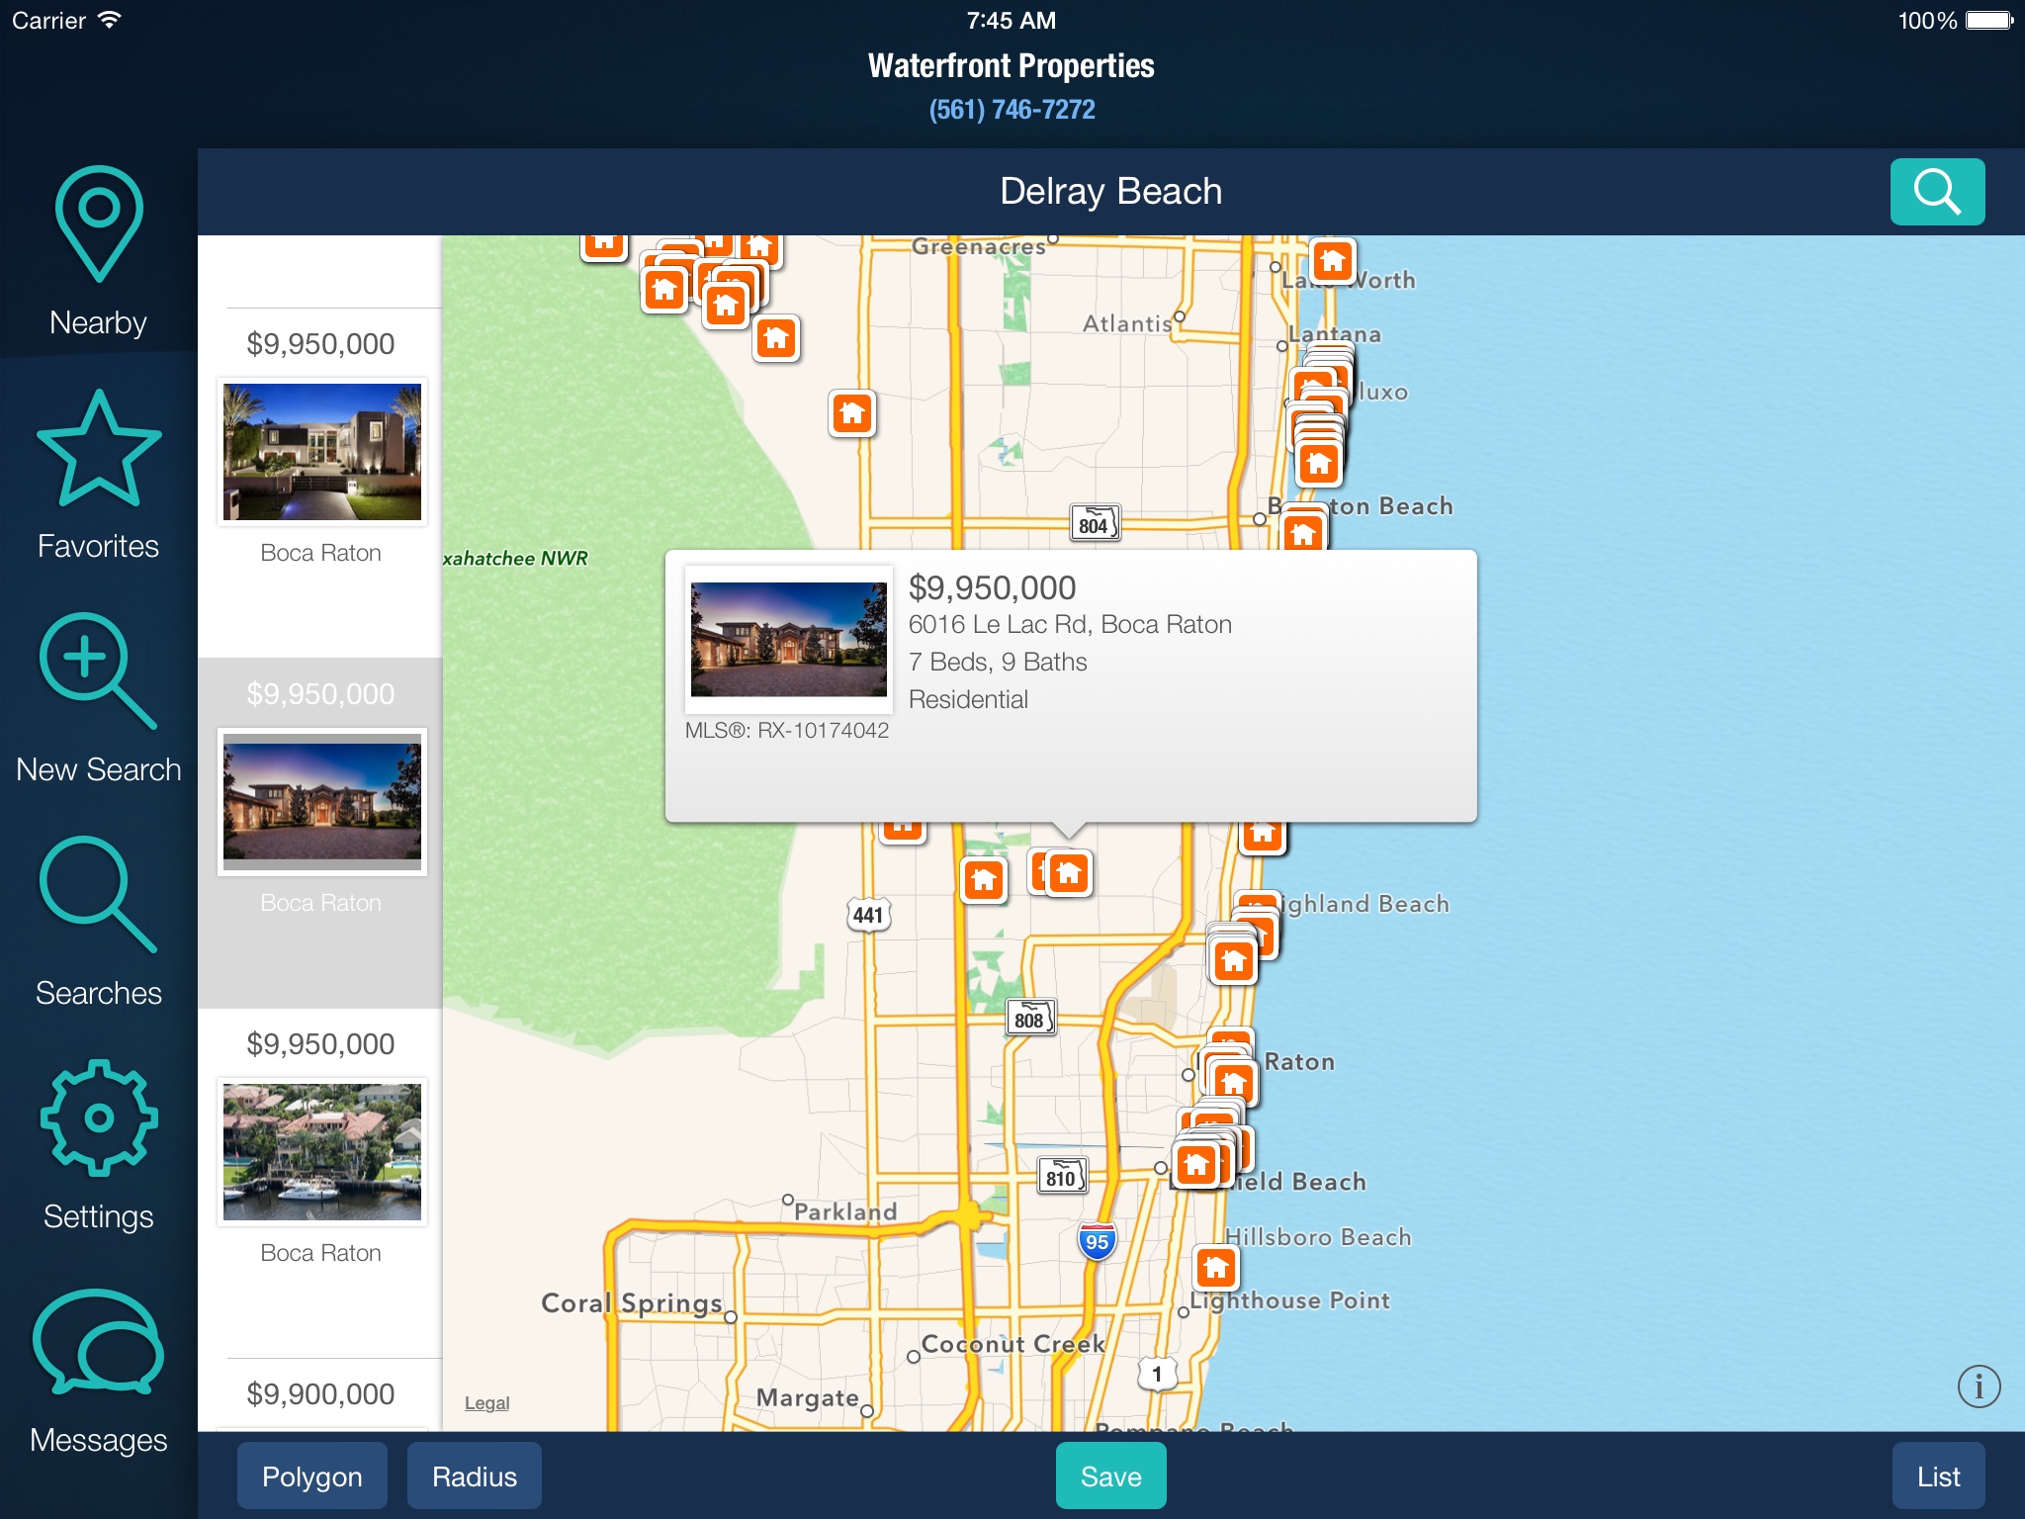2025x1519 pixels.
Task: Open the map Legal link
Action: coord(486,1403)
